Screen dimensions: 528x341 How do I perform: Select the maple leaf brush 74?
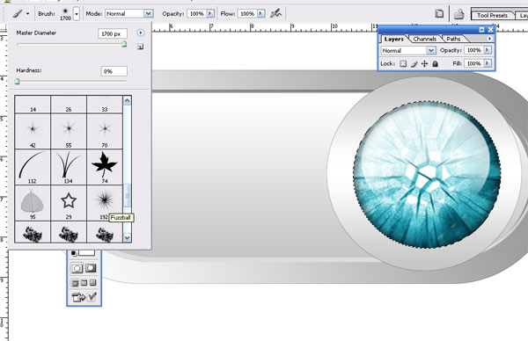point(105,167)
